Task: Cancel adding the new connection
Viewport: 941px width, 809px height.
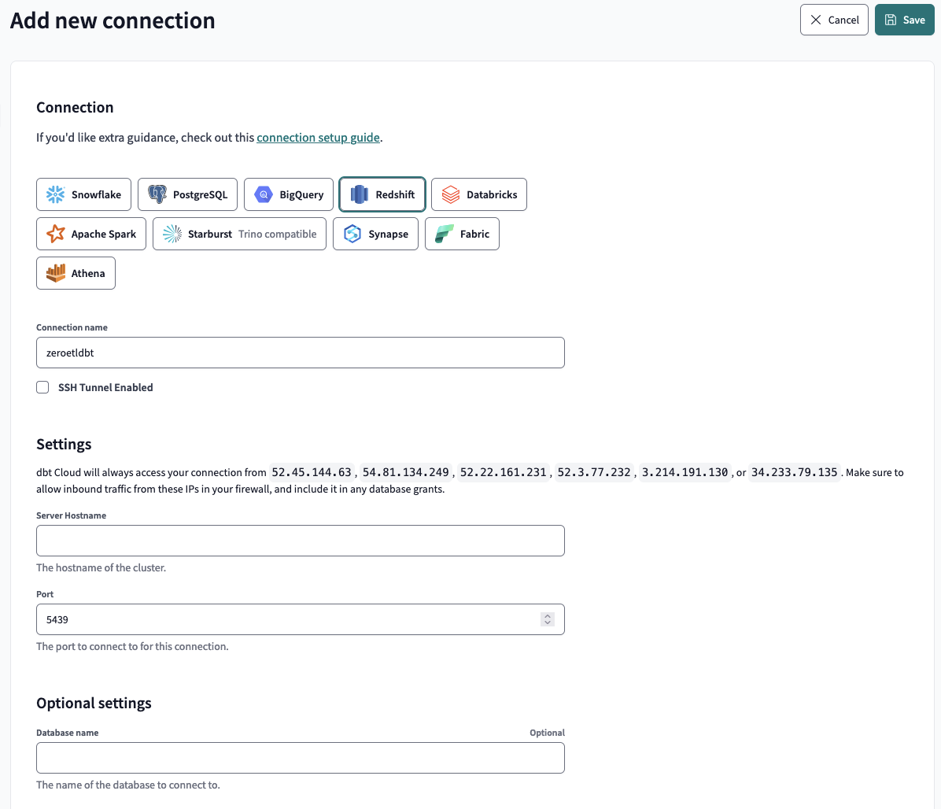Action: tap(834, 20)
